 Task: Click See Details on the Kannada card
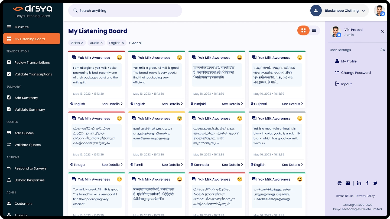(232, 165)
